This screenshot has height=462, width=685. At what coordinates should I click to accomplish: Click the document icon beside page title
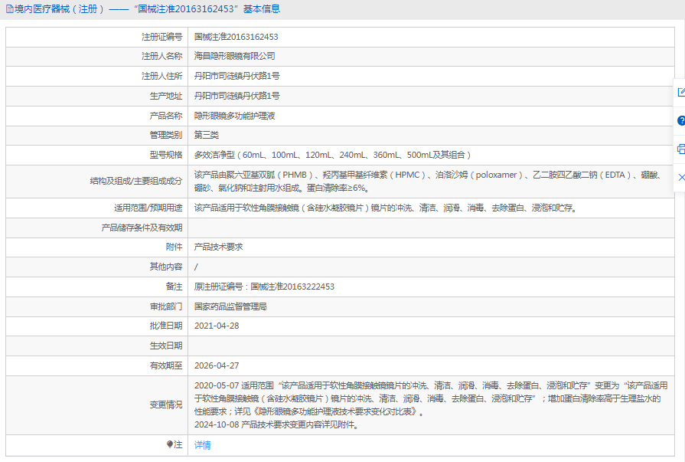click(x=10, y=9)
